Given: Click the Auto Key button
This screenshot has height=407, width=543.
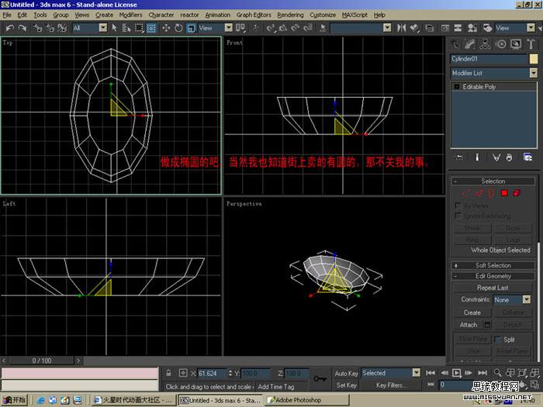Looking at the screenshot, I should tap(346, 373).
